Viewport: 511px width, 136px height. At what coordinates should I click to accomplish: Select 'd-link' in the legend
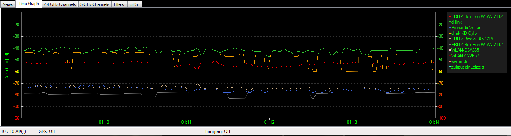tap(456, 22)
